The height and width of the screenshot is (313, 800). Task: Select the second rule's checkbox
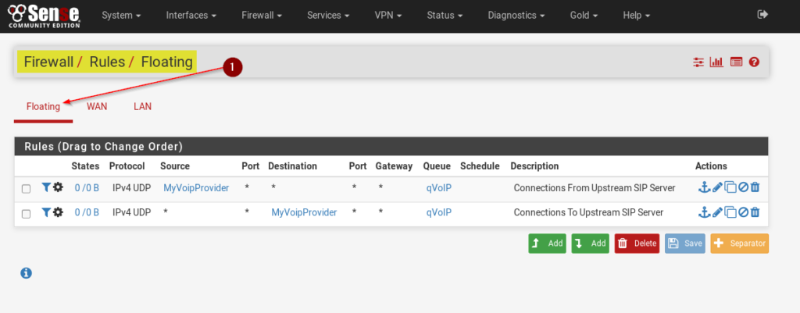click(27, 213)
